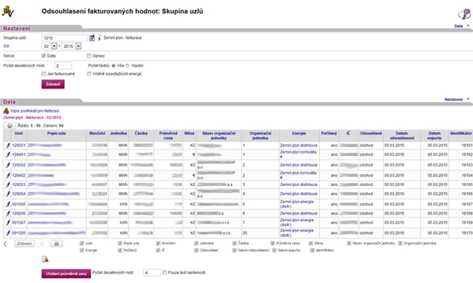Toggle the Energie column checkbox

click(82, 250)
